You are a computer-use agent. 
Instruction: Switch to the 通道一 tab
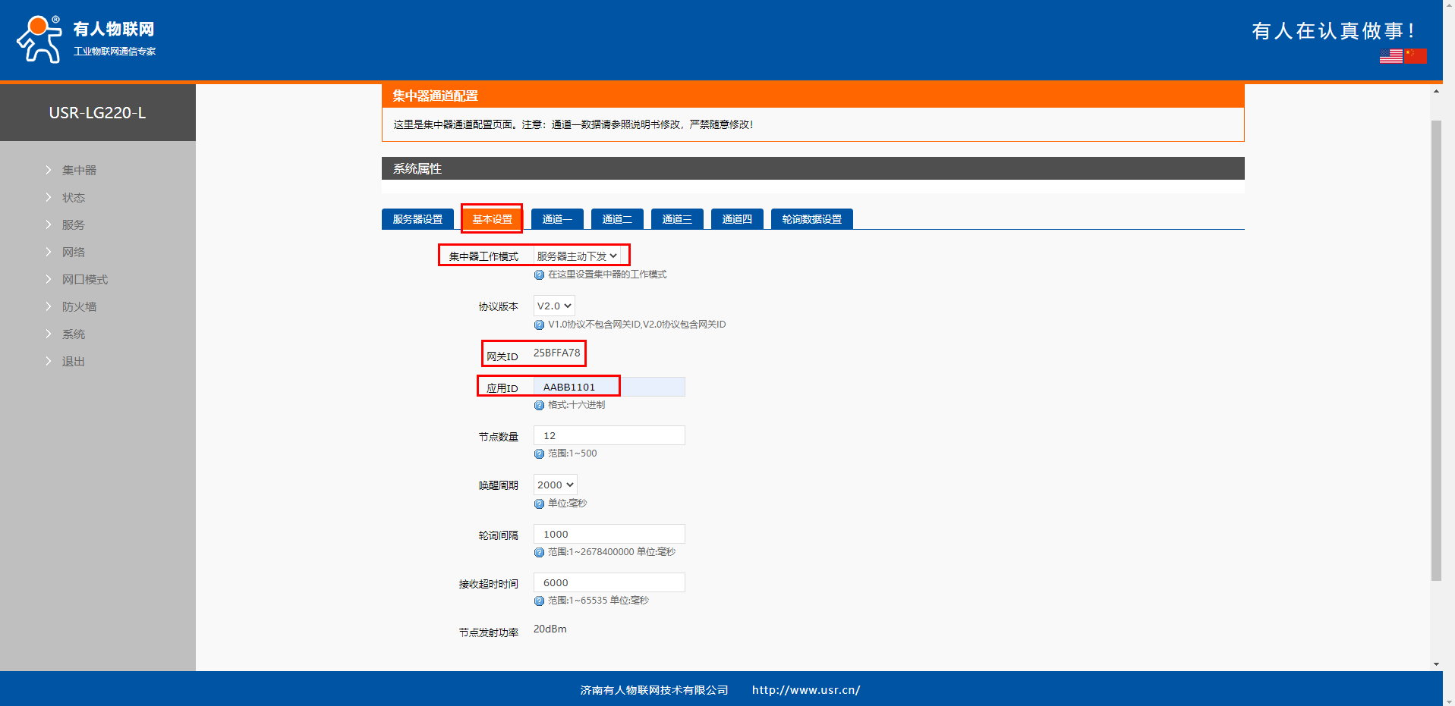pyautogui.click(x=557, y=219)
